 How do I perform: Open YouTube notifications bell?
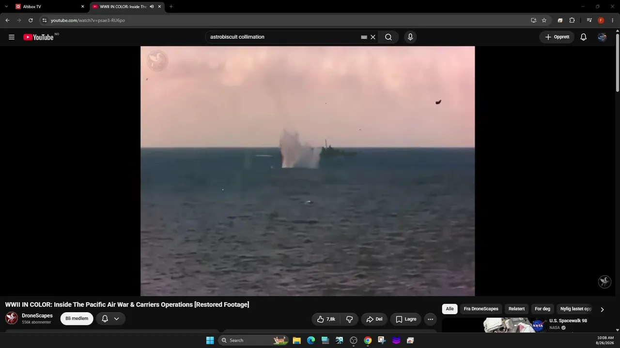(x=584, y=37)
